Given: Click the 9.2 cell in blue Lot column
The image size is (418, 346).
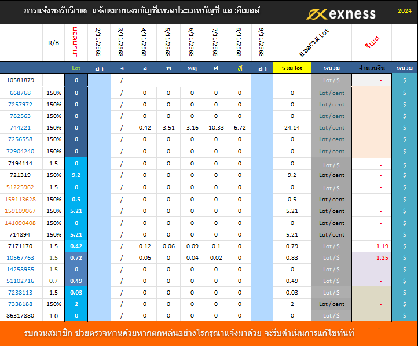Looking at the screenshot, I should (76, 175).
